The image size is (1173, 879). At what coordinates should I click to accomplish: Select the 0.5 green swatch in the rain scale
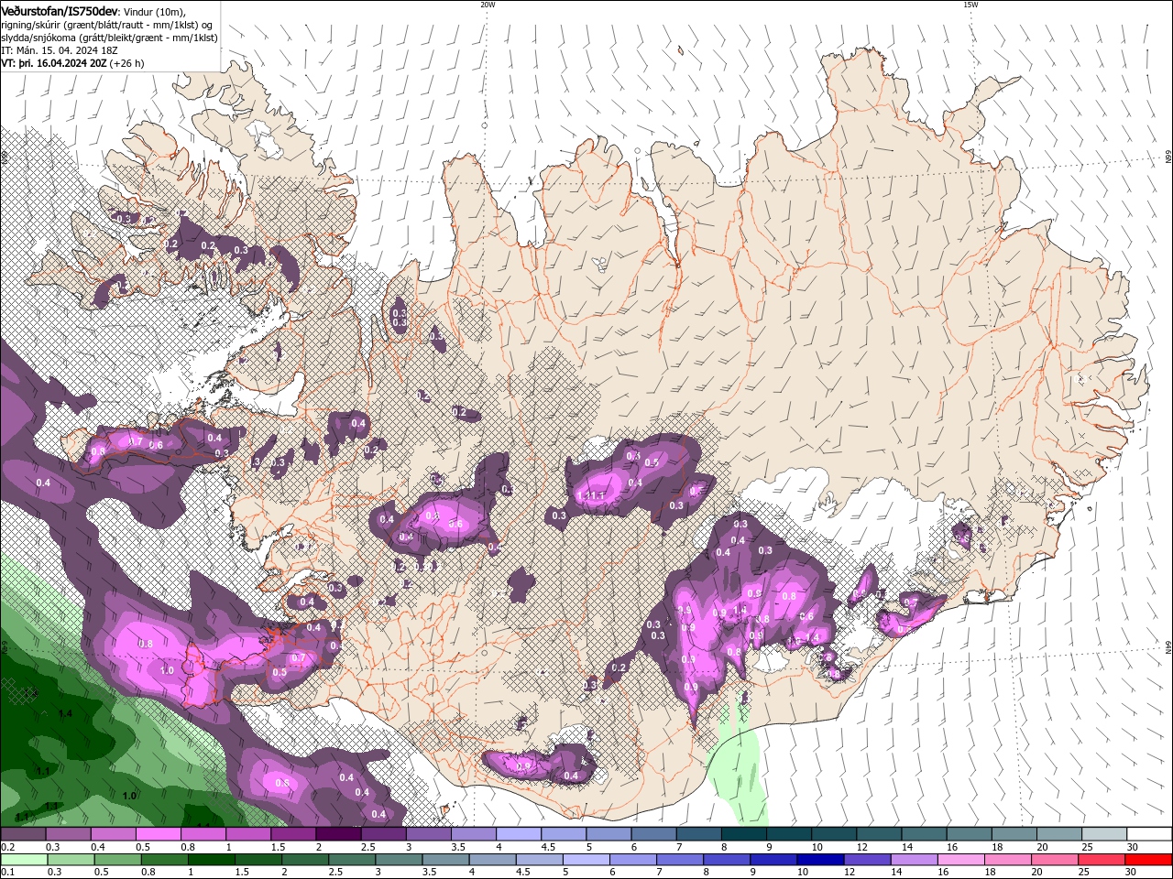point(117,860)
